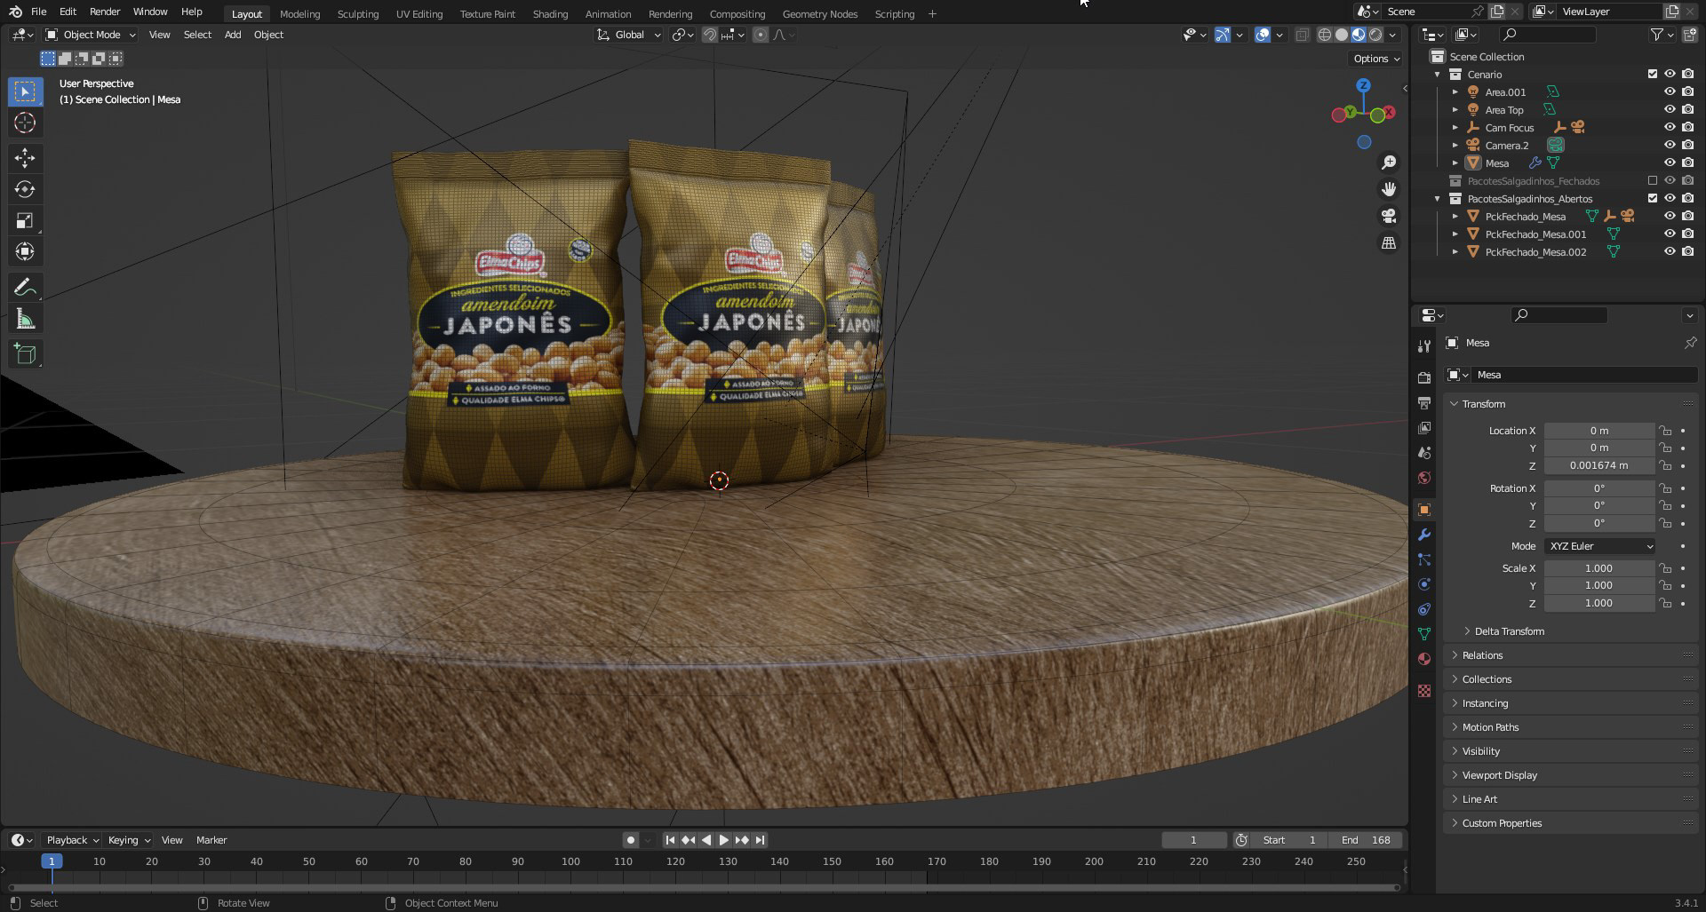This screenshot has width=1706, height=912.
Task: Select the Scale tool
Action: click(25, 220)
